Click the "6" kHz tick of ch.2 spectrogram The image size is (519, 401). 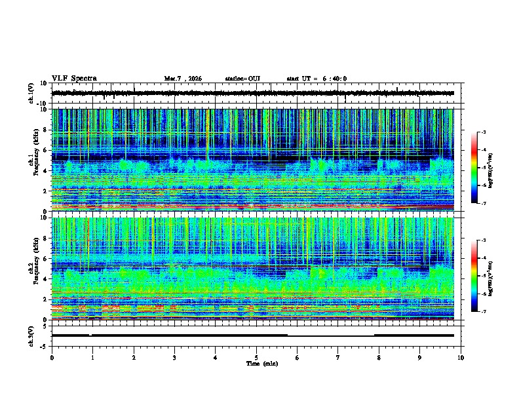coord(45,259)
